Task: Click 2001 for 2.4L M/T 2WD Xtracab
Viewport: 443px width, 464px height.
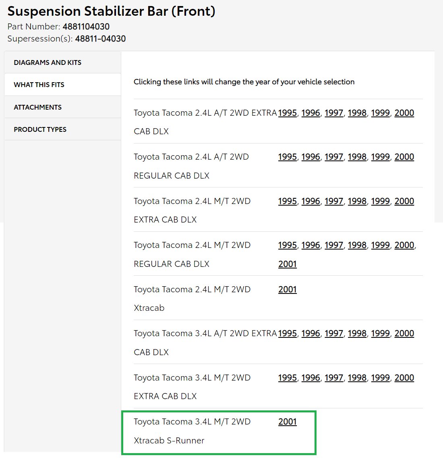Action: point(287,289)
